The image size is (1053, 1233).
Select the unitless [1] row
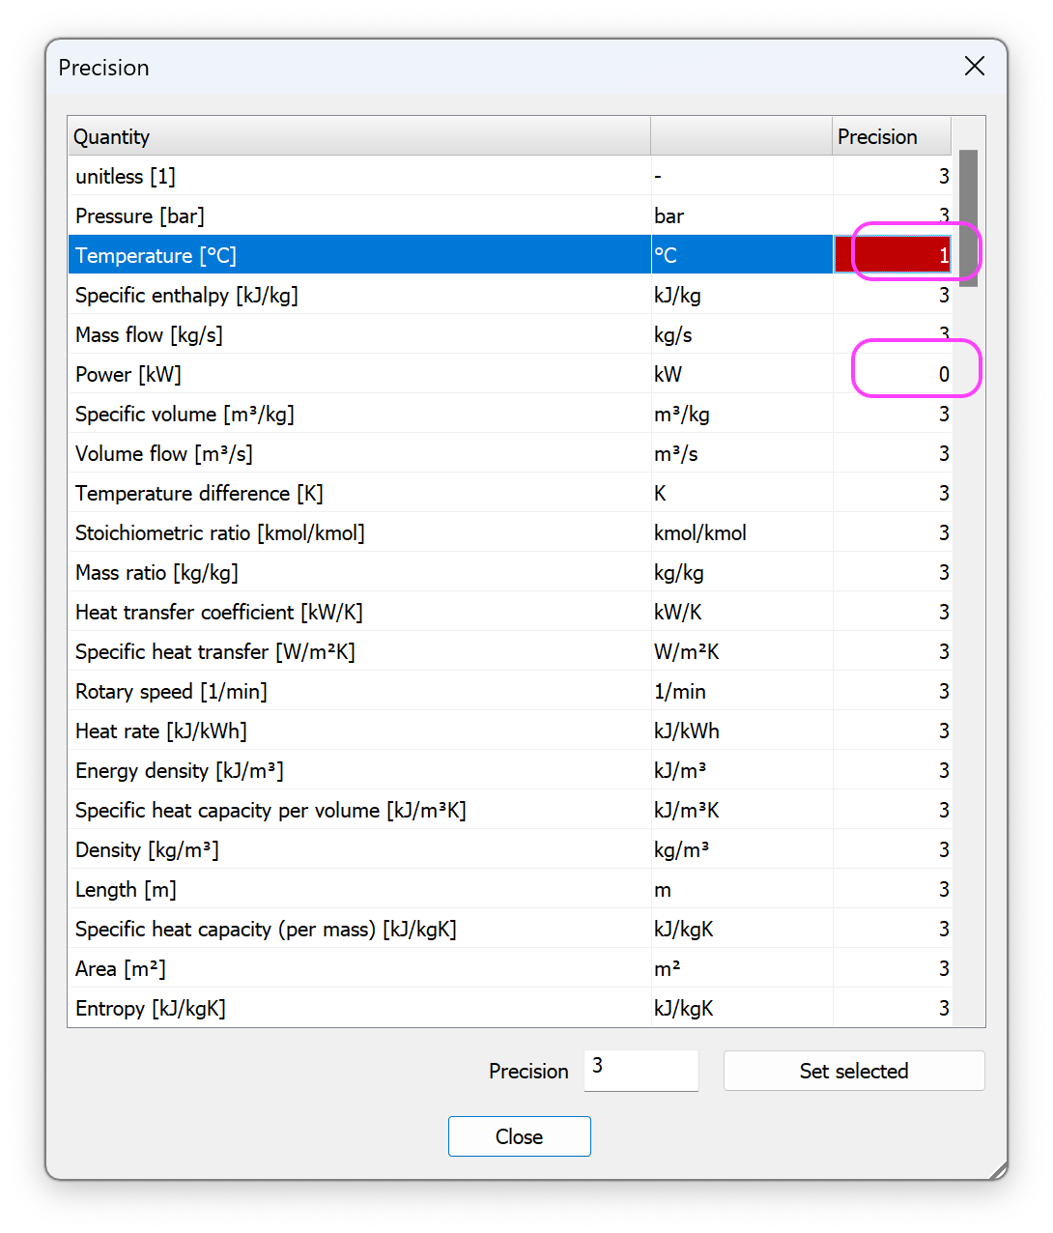pos(510,176)
